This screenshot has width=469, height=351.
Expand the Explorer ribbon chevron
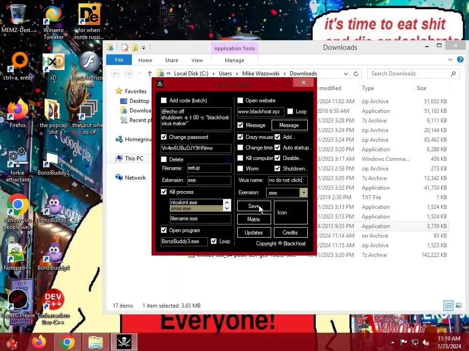450,60
